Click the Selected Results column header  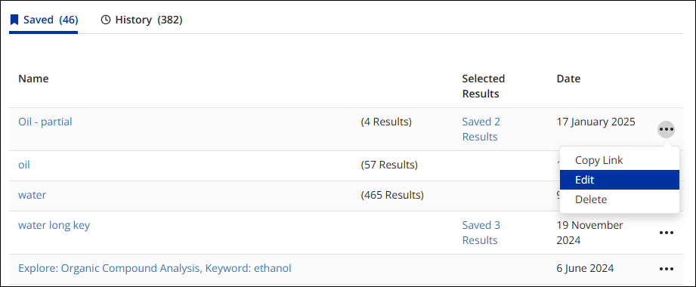coord(484,86)
